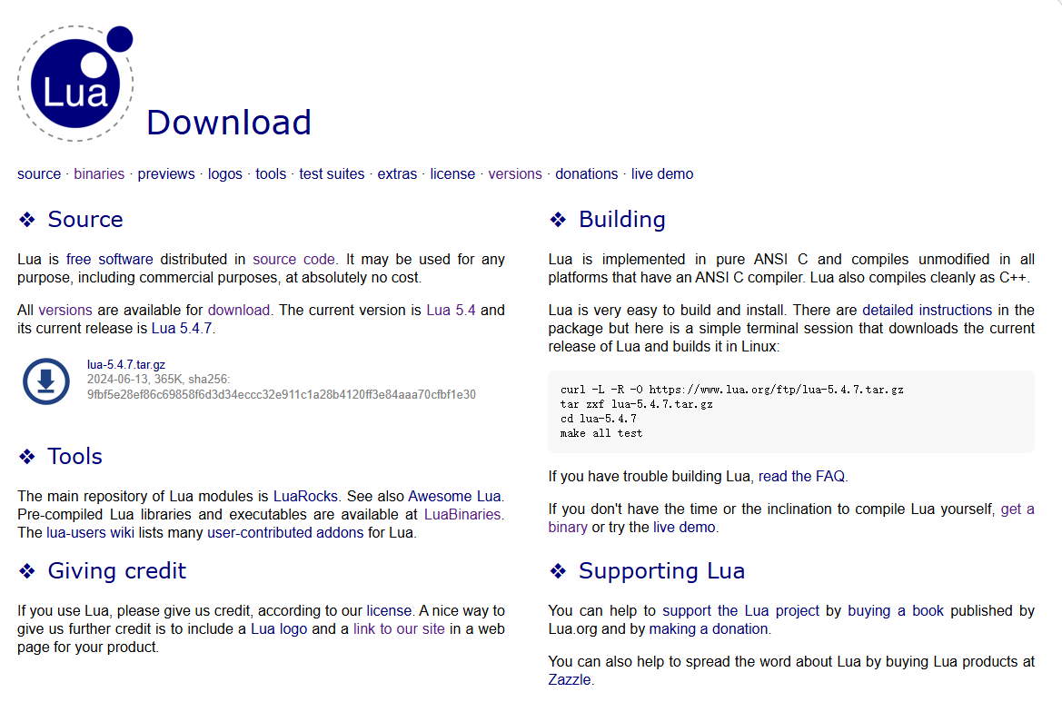This screenshot has height=702, width=1062.
Task: Visit the lua-users wiki link
Action: [x=90, y=533]
